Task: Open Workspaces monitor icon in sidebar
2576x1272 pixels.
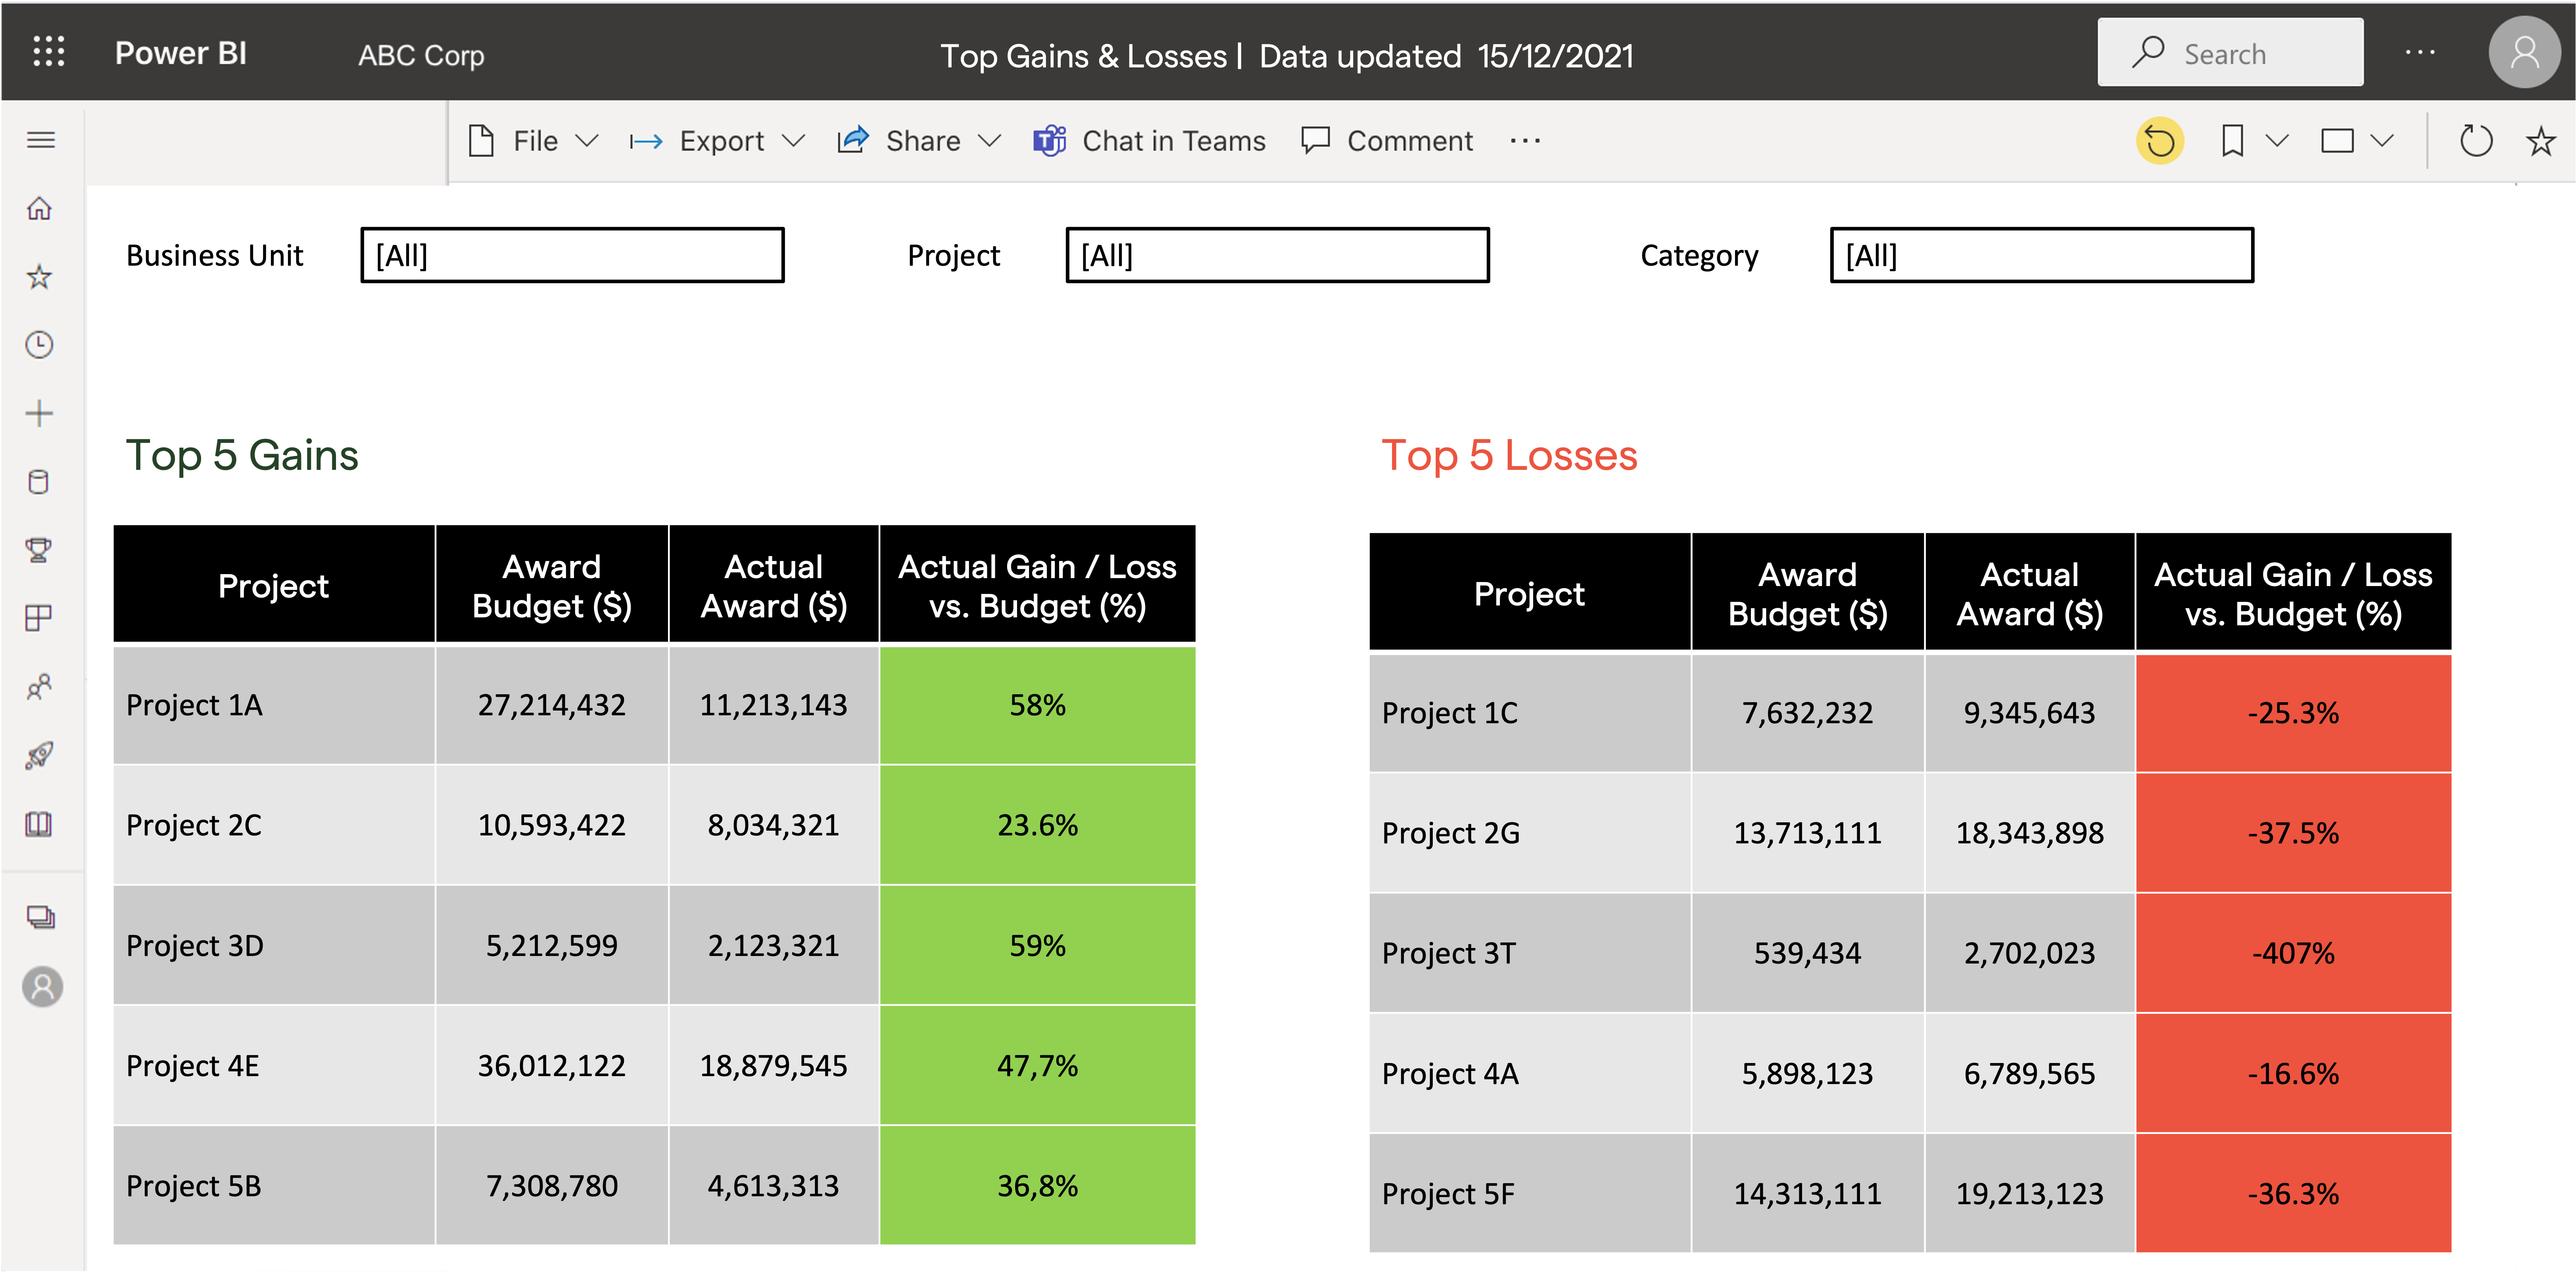Action: [40, 917]
